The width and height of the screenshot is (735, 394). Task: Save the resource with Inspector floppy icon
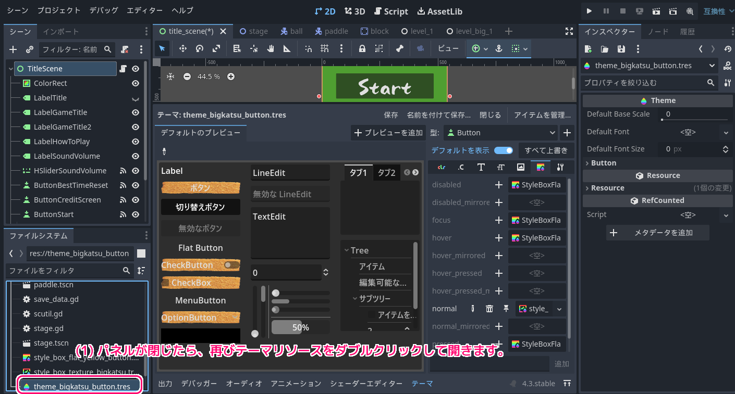point(621,49)
